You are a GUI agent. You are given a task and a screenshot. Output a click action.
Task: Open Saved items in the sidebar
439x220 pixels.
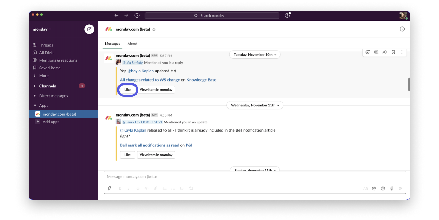(47, 68)
